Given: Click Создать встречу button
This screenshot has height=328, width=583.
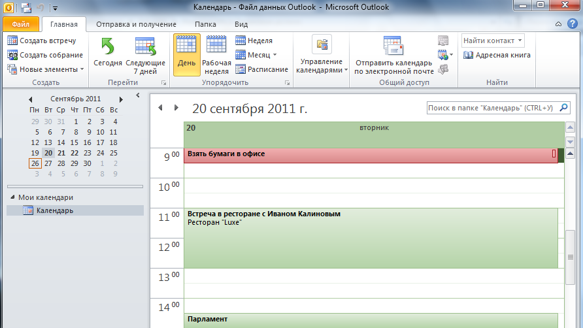Looking at the screenshot, I should 42,41.
